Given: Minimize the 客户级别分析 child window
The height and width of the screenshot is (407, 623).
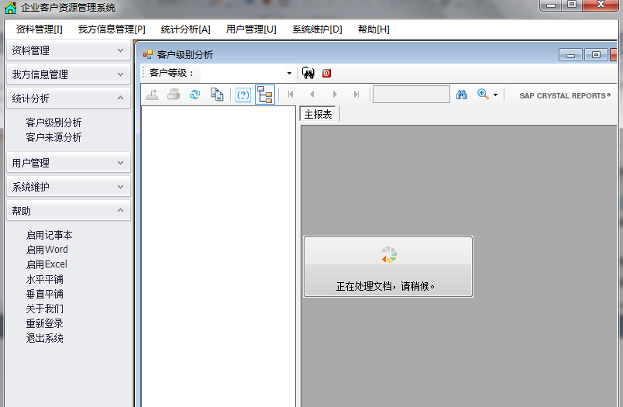Looking at the screenshot, I should point(570,55).
